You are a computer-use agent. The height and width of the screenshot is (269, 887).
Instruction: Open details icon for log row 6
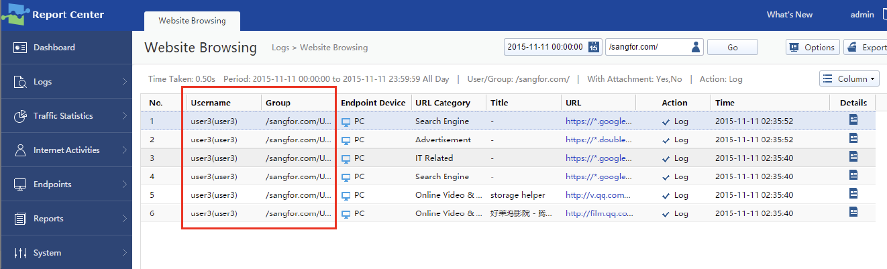pyautogui.click(x=853, y=213)
